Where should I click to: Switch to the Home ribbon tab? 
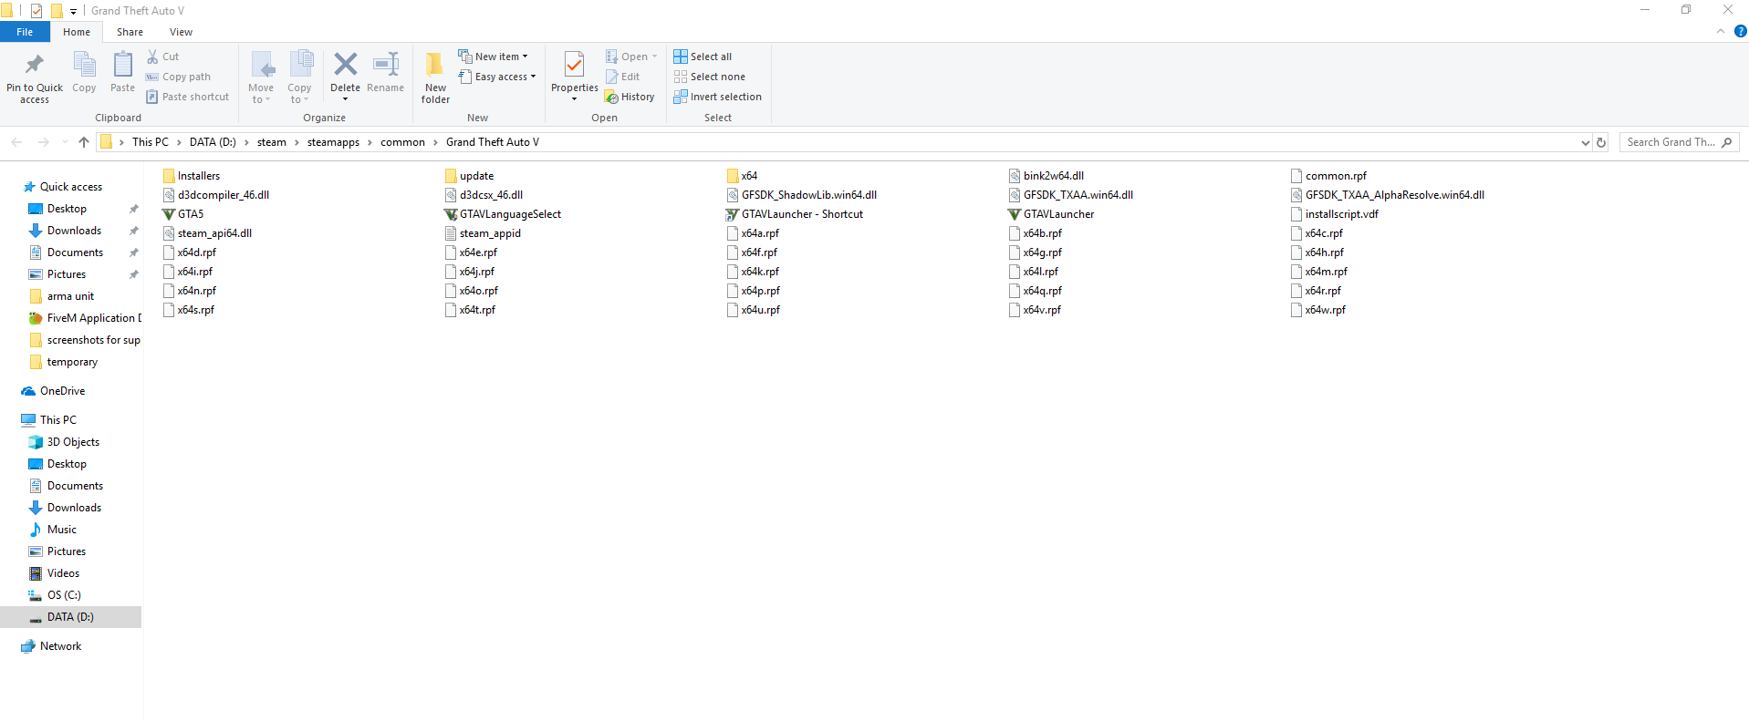click(x=77, y=32)
